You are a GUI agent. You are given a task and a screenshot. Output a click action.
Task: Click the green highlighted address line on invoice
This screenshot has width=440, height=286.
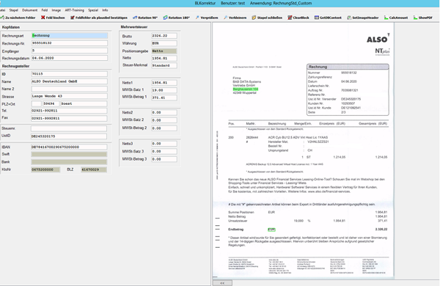pos(246,89)
